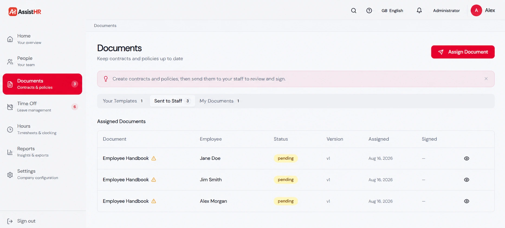
Task: Click warning icon beside Jim Smith's Employee Handbook
Action: 154,180
